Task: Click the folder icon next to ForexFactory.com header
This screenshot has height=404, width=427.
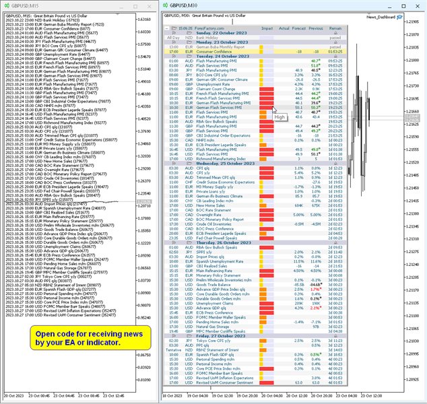Action: coord(174,28)
